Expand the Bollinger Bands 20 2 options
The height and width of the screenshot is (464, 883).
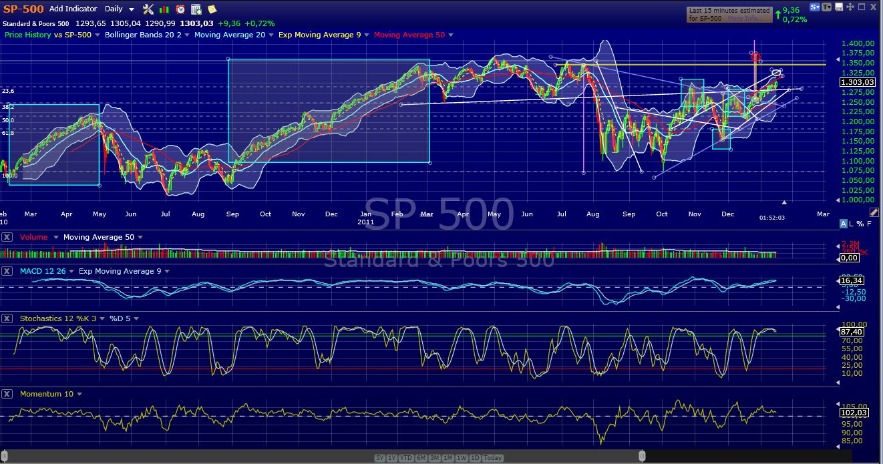[187, 35]
